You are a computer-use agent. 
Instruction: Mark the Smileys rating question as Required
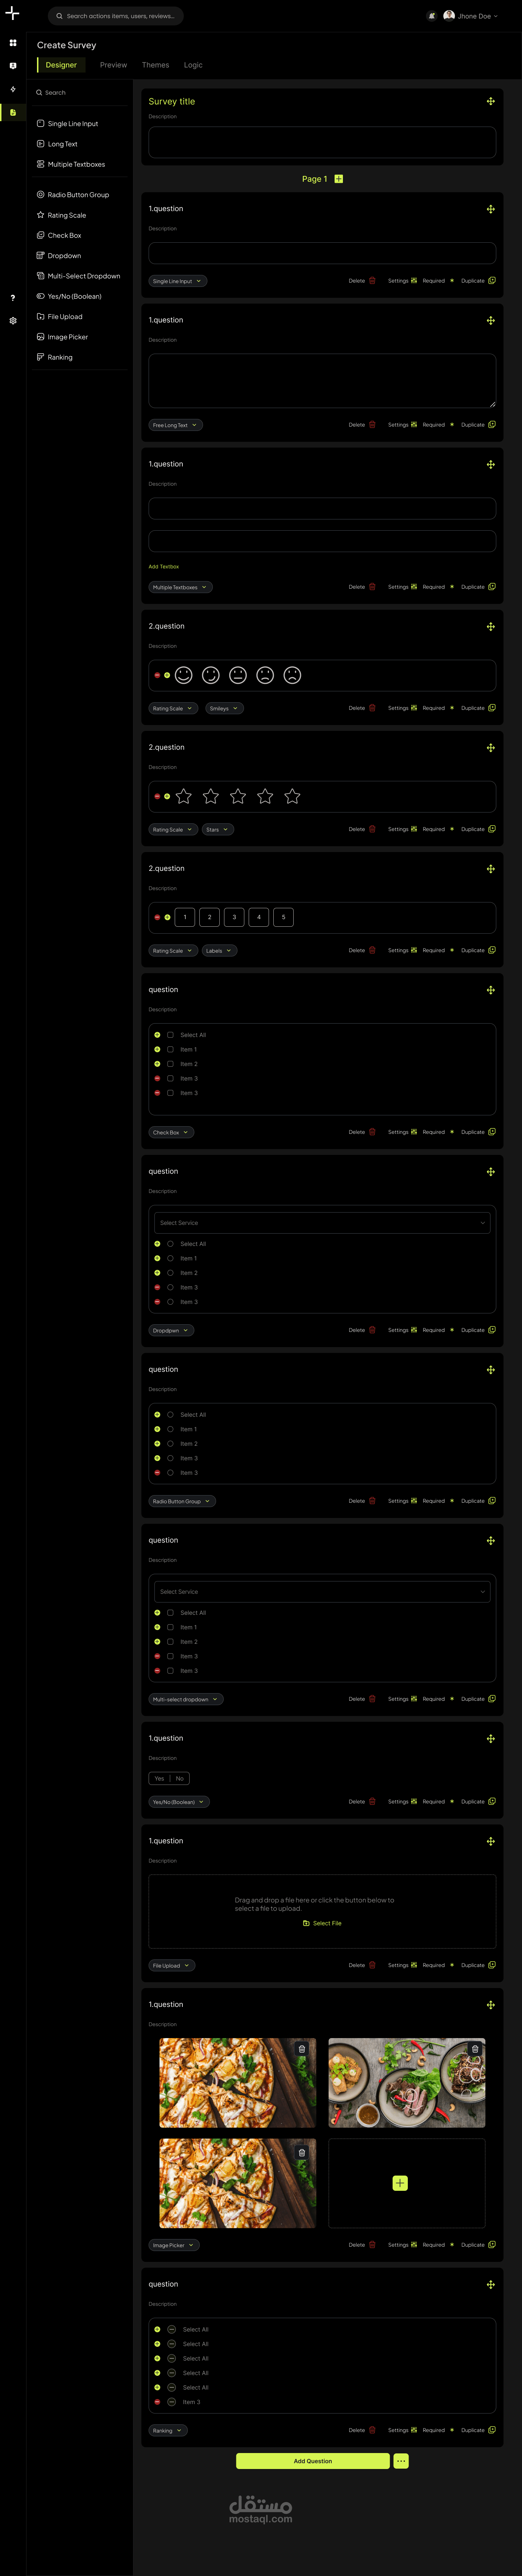click(x=438, y=708)
